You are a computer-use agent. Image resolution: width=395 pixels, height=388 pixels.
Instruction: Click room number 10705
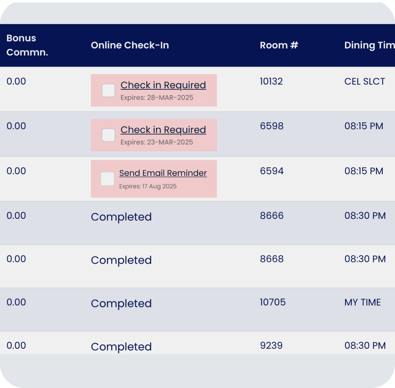pyautogui.click(x=272, y=302)
